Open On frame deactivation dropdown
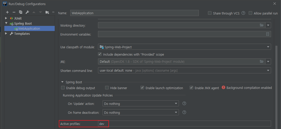This screenshot has height=129, width=281. pyautogui.click(x=176, y=112)
